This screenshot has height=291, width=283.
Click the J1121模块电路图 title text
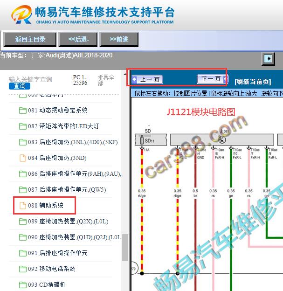coord(201,112)
